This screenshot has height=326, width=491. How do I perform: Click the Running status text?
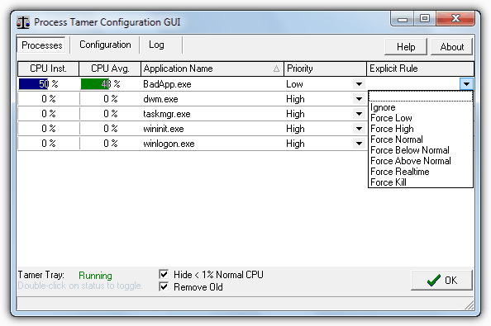[95, 276]
